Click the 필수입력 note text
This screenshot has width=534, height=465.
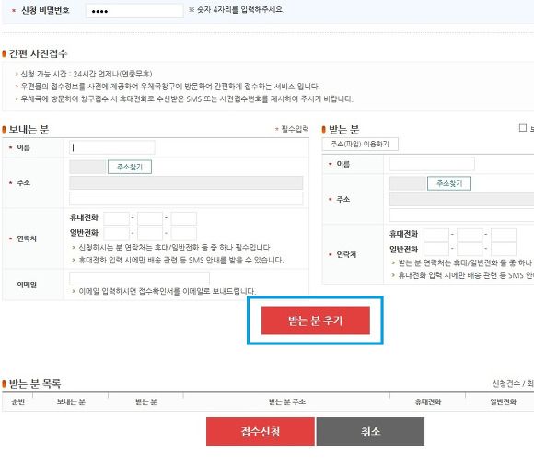pos(295,129)
